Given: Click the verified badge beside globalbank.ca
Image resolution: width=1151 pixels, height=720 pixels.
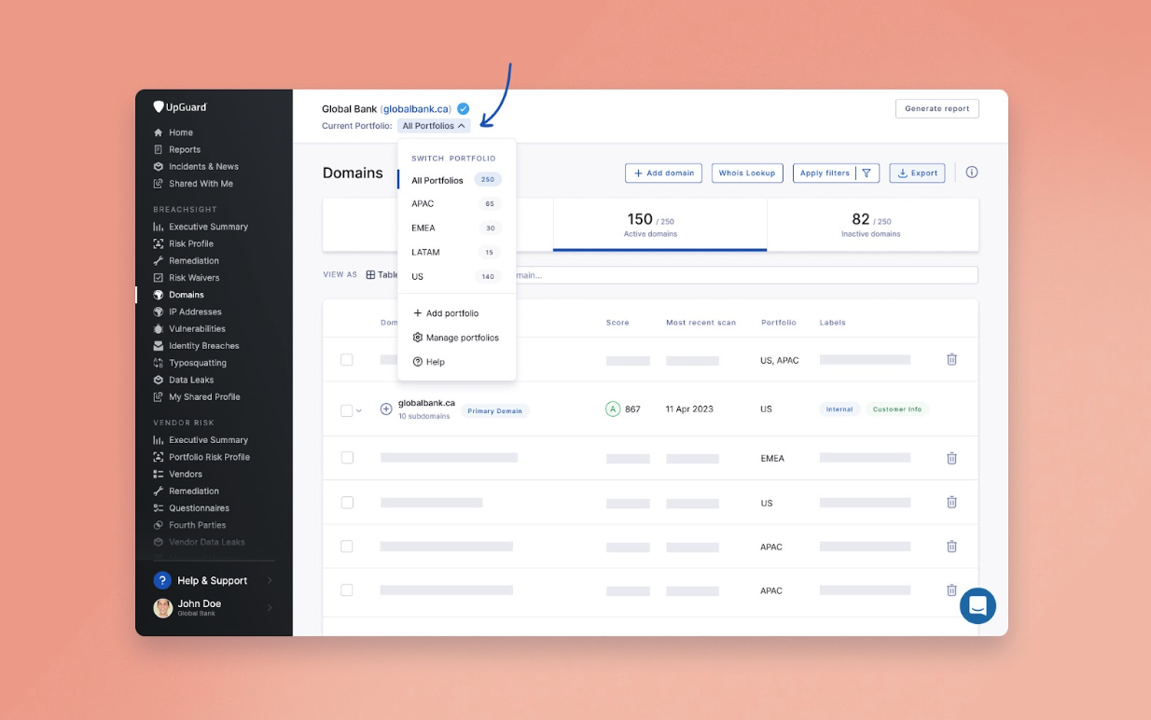Looking at the screenshot, I should (463, 108).
